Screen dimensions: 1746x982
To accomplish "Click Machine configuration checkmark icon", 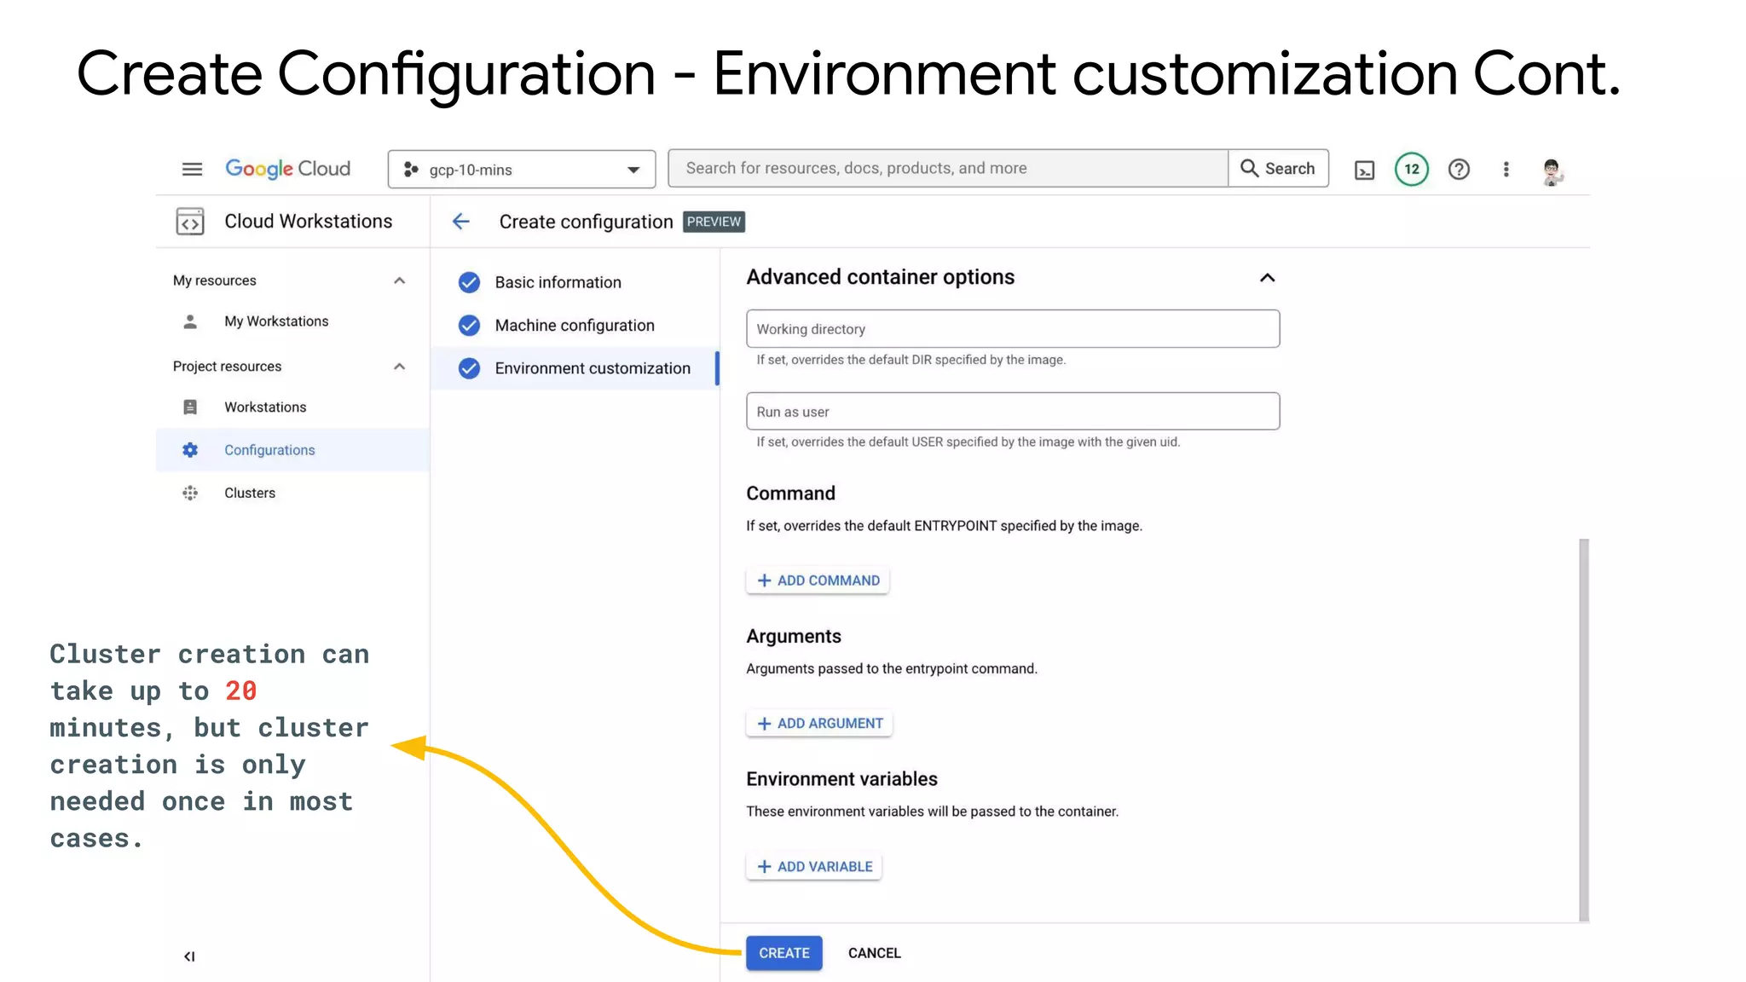I will click(x=469, y=325).
